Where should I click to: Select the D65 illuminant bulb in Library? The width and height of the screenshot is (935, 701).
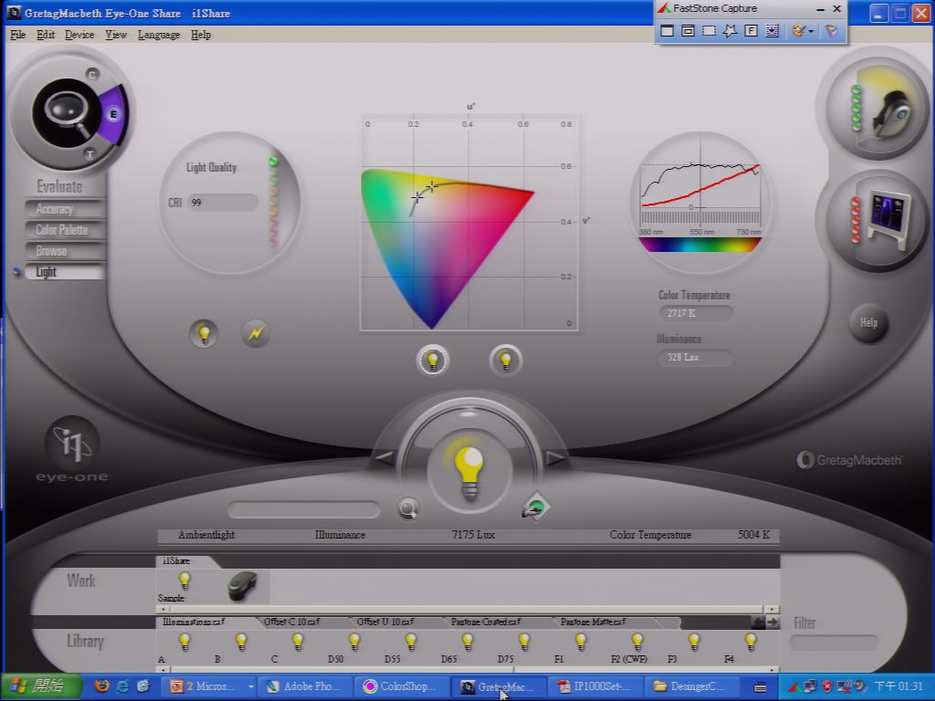(x=467, y=642)
